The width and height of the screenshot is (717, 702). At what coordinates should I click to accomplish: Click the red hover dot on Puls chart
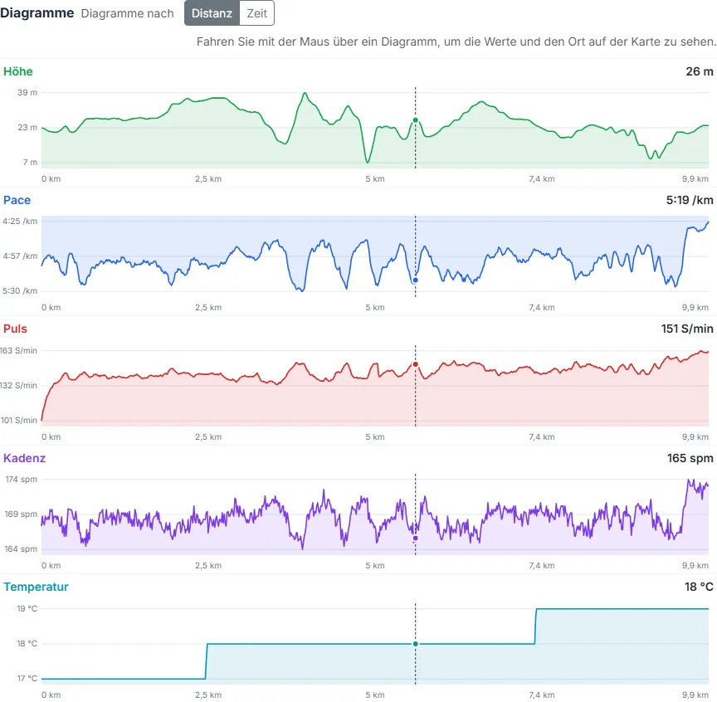tap(415, 364)
